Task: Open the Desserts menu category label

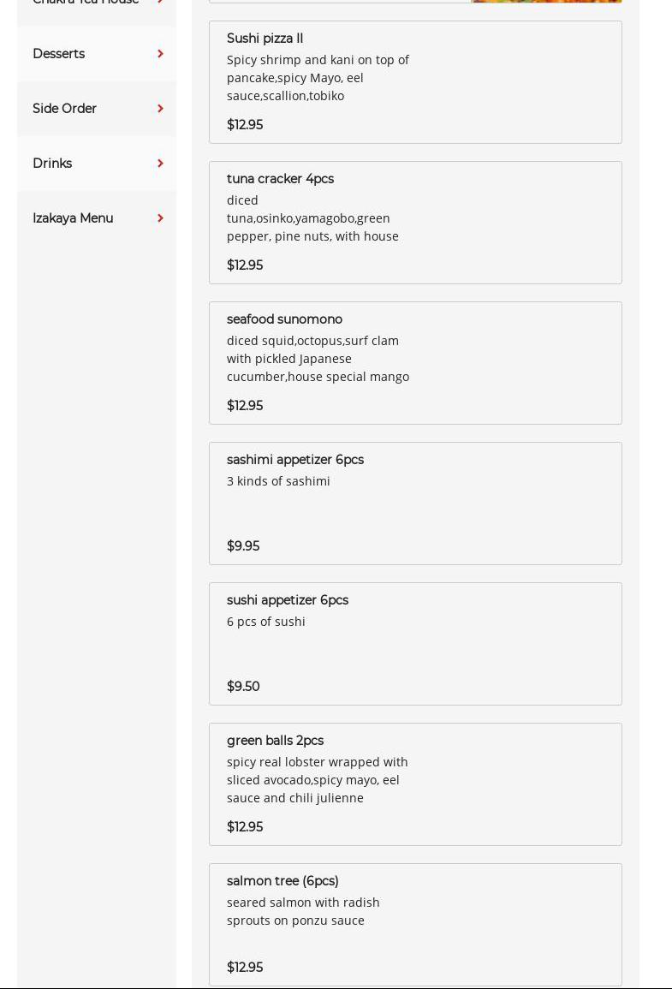Action: (x=58, y=54)
